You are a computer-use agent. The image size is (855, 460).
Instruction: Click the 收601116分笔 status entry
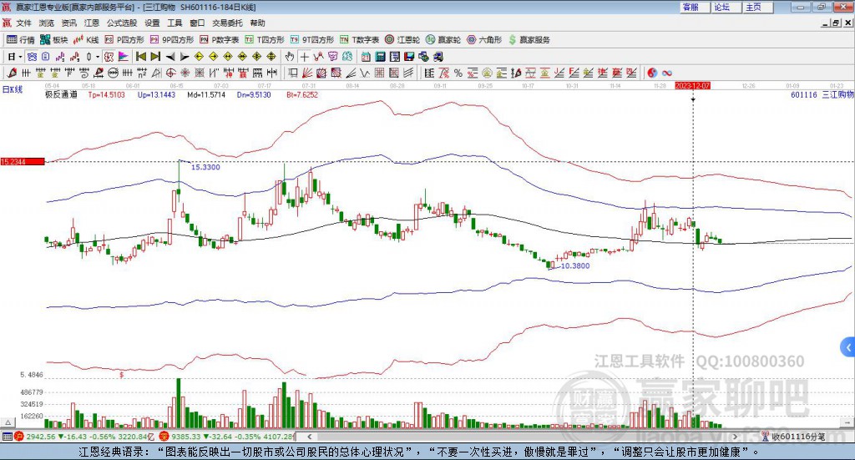coord(793,437)
